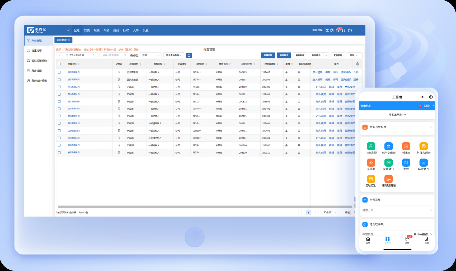Expand 智能记账报税 sidebar item
Viewport: 456px width, 271px height.
[x=38, y=61]
